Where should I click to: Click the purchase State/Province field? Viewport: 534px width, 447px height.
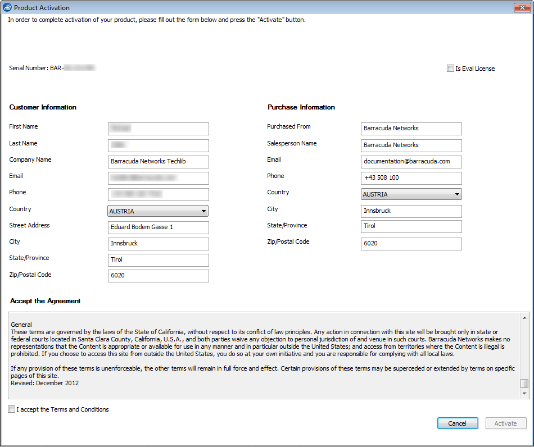click(x=411, y=226)
